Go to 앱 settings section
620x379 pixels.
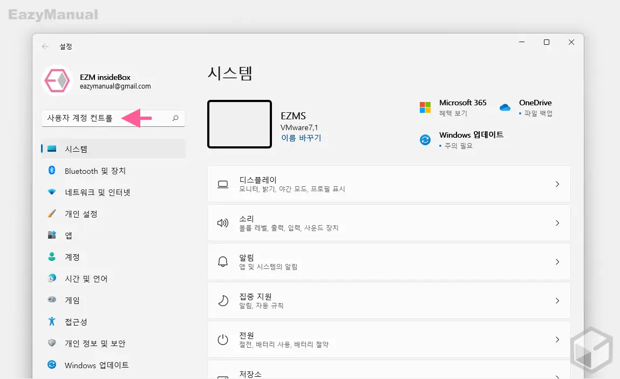coord(69,235)
